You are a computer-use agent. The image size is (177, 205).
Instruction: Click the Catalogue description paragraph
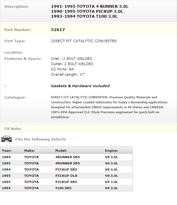tap(109, 107)
